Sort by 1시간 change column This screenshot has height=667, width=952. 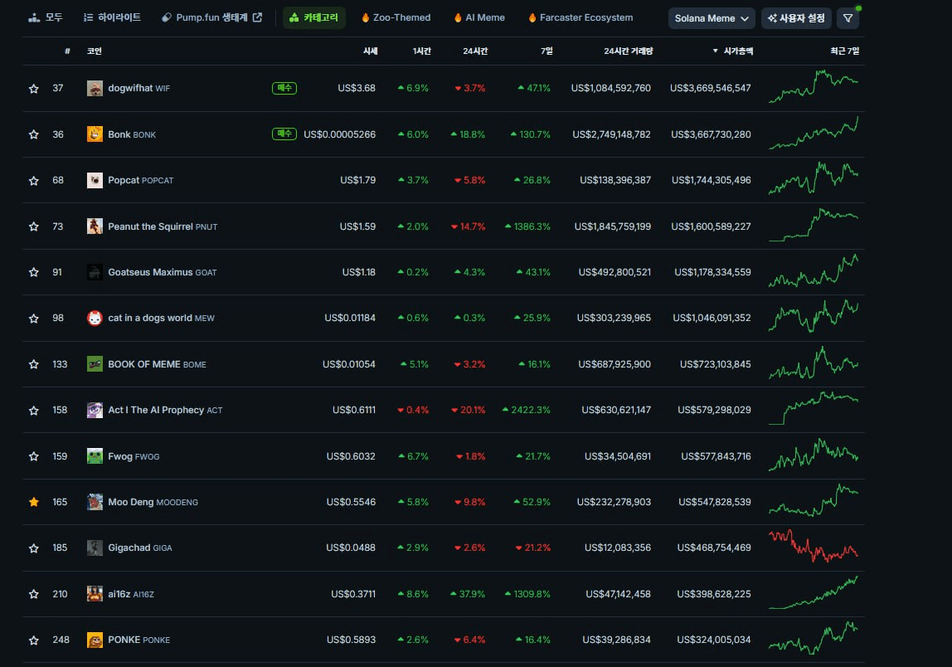coord(422,51)
